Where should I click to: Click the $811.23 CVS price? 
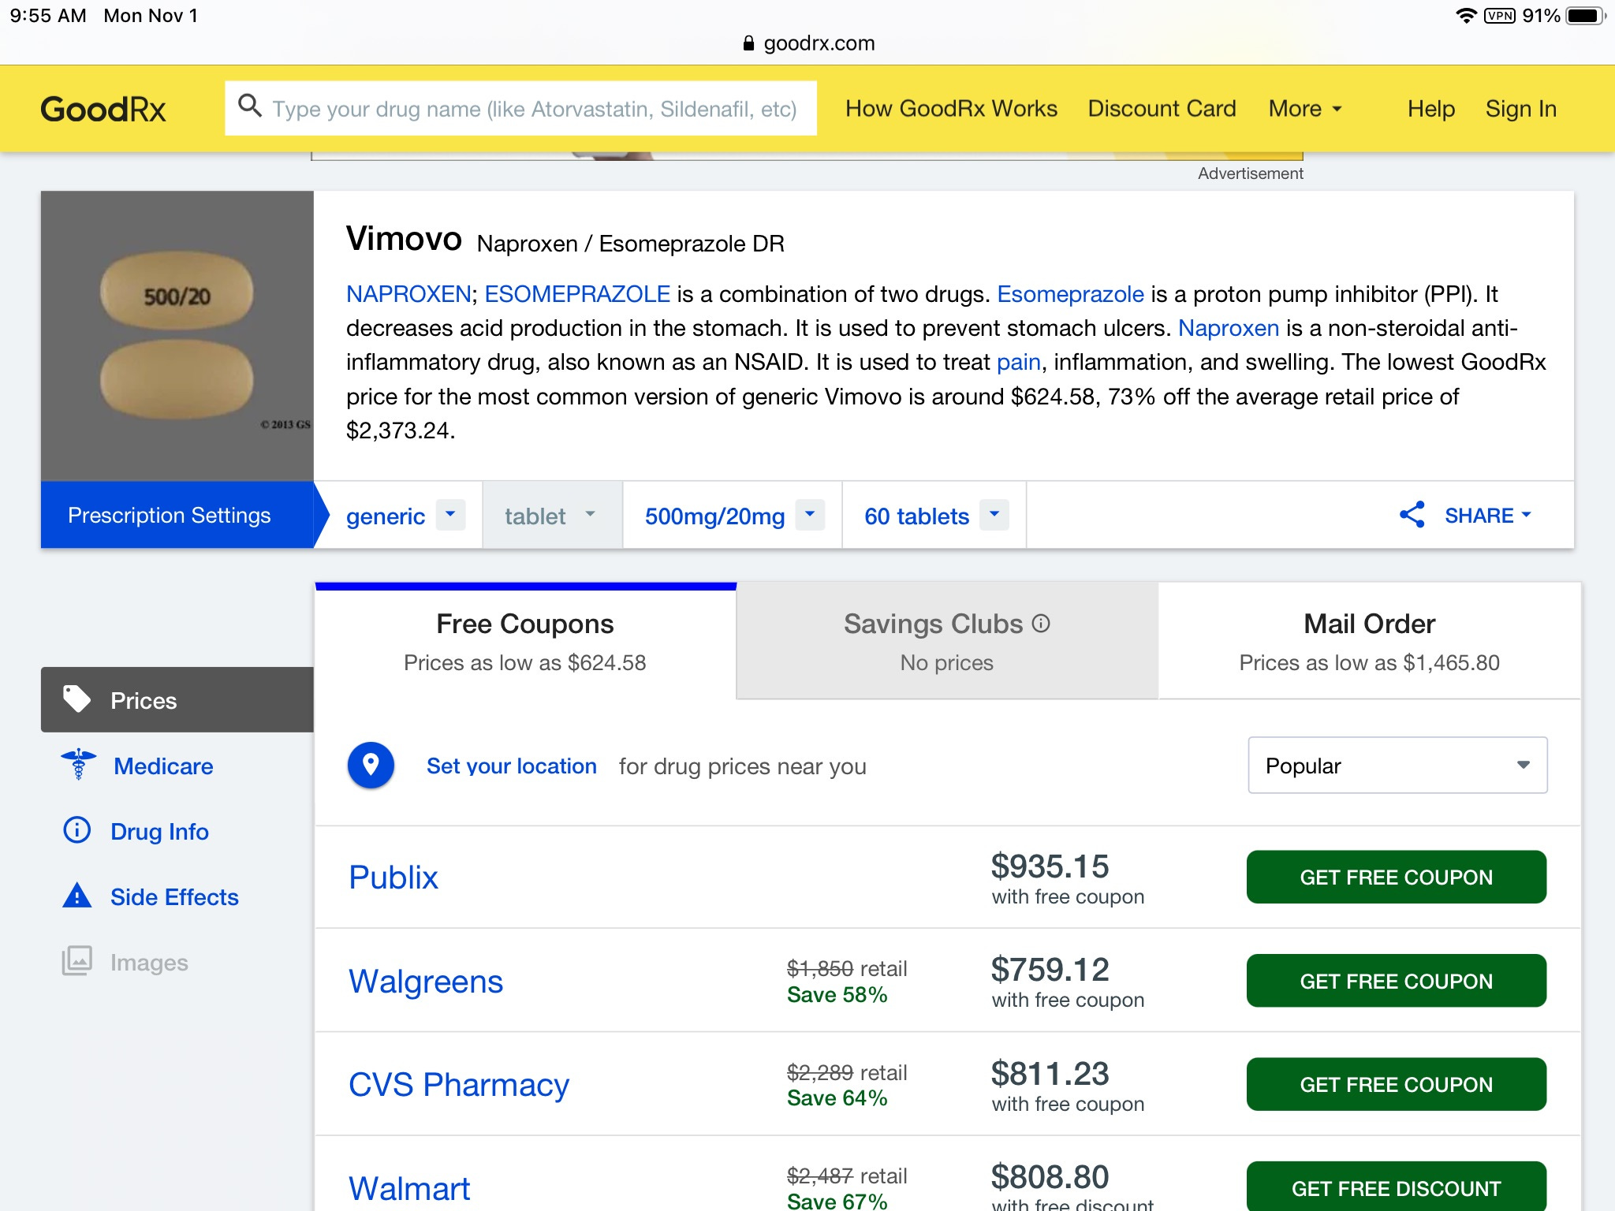(x=1050, y=1073)
